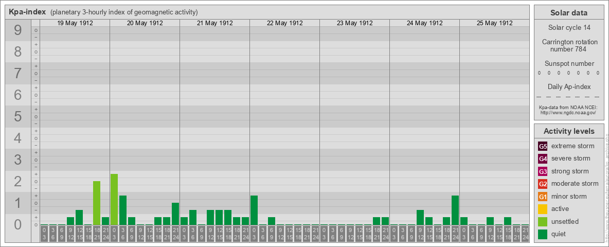Click the 'minor storm' legend label
The width and height of the screenshot is (609, 247).
tap(569, 197)
